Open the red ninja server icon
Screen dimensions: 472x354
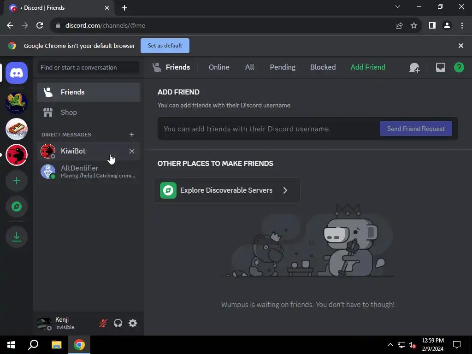coord(17,155)
